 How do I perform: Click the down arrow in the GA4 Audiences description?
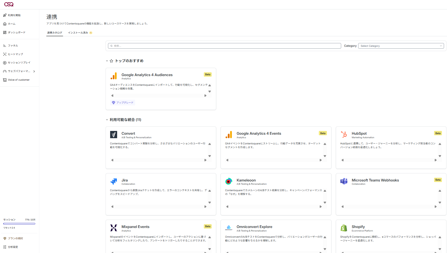coord(209,91)
